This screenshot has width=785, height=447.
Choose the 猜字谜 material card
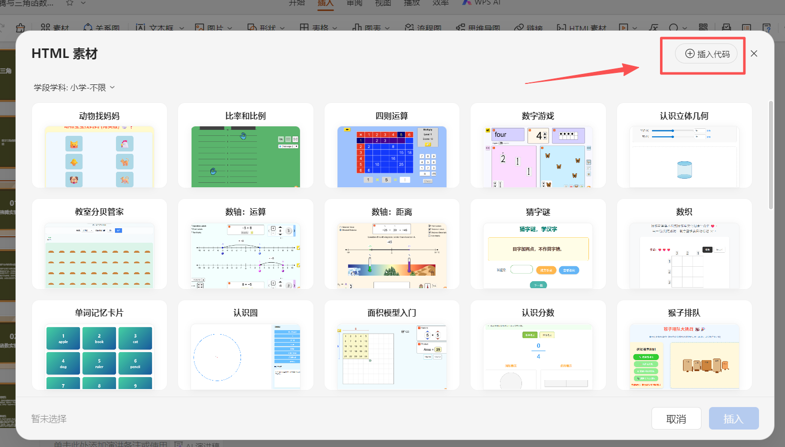click(538, 244)
